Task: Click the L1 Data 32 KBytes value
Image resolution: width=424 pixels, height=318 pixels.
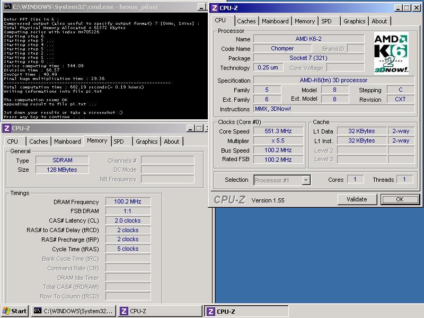Action: [x=362, y=131]
